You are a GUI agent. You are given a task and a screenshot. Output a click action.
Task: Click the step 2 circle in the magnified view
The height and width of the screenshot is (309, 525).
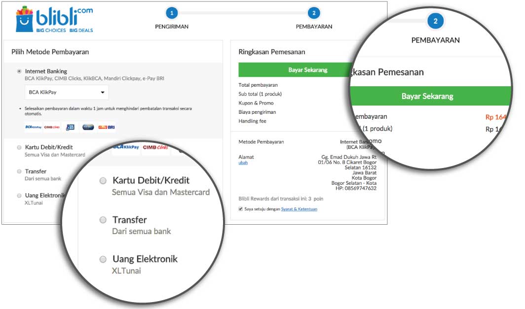pos(435,21)
